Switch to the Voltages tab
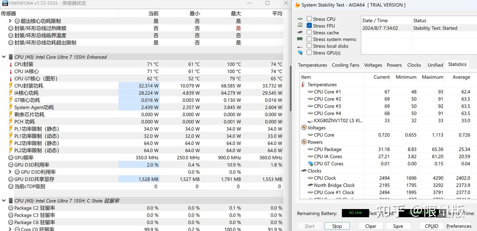 tap(373, 65)
